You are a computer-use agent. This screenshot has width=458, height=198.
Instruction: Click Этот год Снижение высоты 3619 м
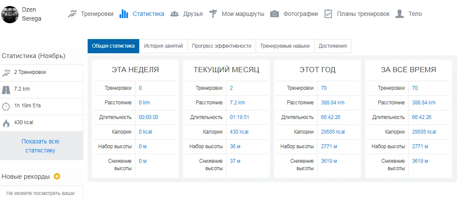[x=329, y=161]
